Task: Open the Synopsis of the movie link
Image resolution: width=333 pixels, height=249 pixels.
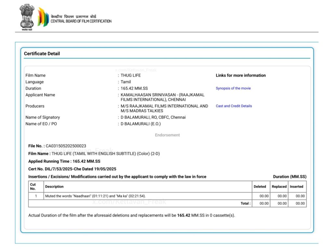Action: point(233,88)
